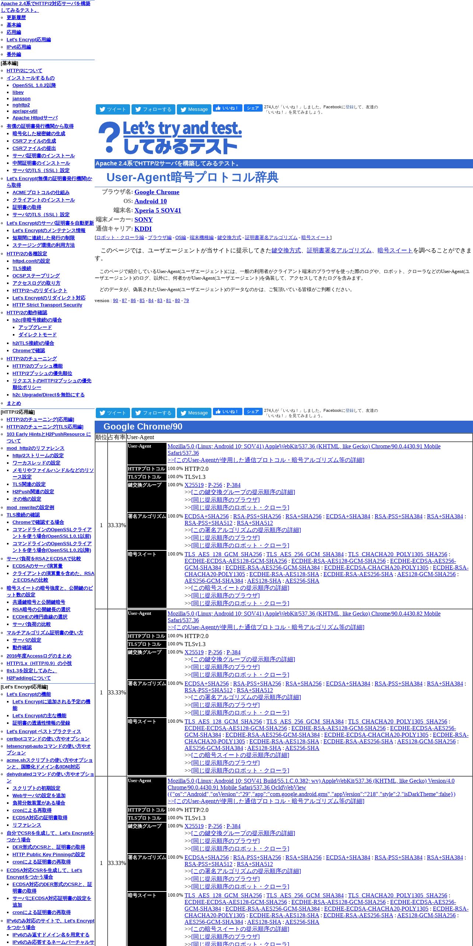Open Chrome/90.0.4430.91 User-Agent string link
The height and width of the screenshot is (946, 473).
click(x=304, y=450)
